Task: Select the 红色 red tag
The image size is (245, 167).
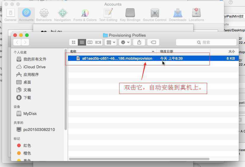Action: tap(24, 145)
